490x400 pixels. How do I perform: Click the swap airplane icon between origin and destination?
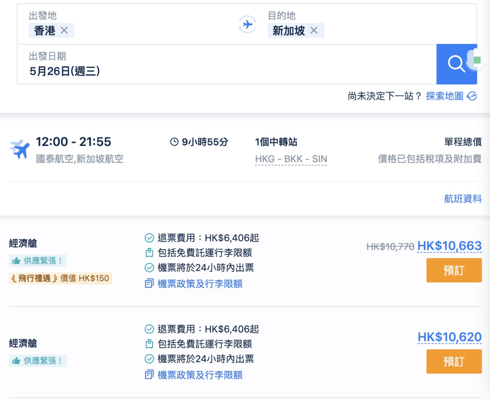(247, 24)
